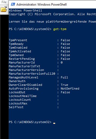Click the open folder toolbar icon
This screenshot has height=139, width=96.
click(x=4, y=9)
